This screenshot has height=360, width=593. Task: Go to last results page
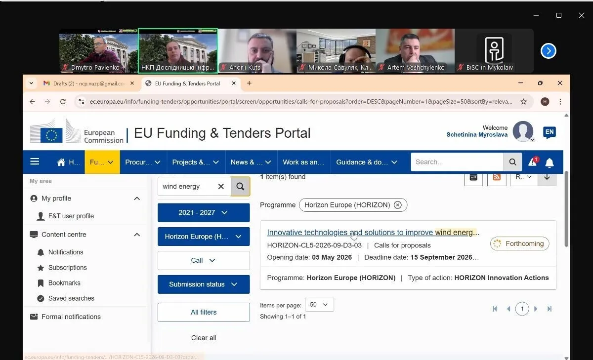(x=550, y=309)
